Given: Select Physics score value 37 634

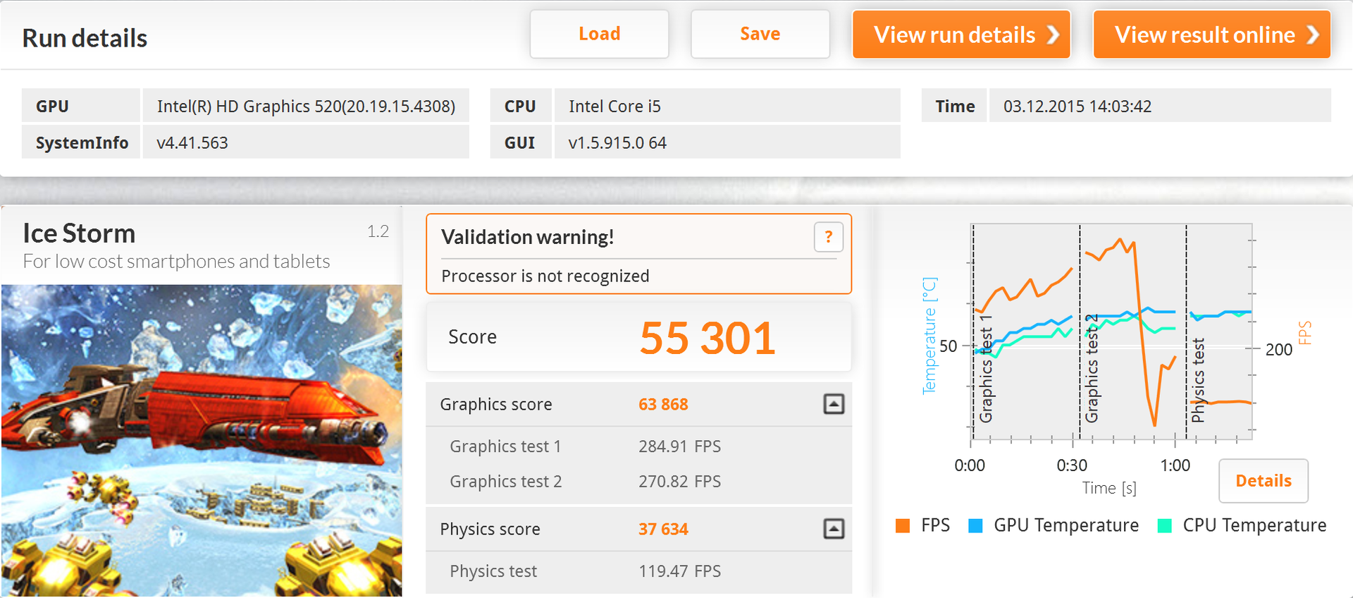Looking at the screenshot, I should [x=663, y=530].
